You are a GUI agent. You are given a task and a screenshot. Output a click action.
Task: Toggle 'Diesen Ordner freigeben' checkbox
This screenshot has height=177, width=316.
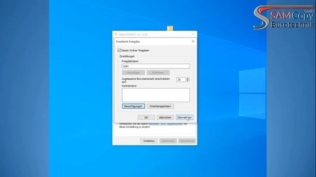coord(119,50)
